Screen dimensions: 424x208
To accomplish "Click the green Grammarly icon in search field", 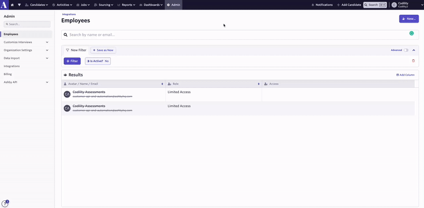I will pyautogui.click(x=411, y=34).
